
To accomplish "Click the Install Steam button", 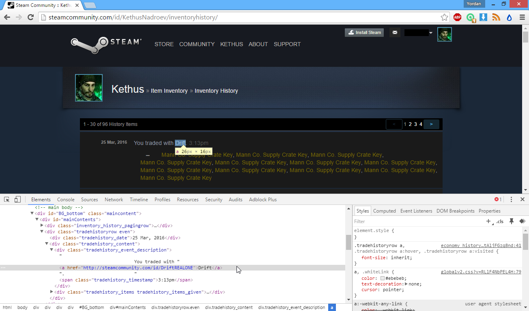I will coord(364,32).
